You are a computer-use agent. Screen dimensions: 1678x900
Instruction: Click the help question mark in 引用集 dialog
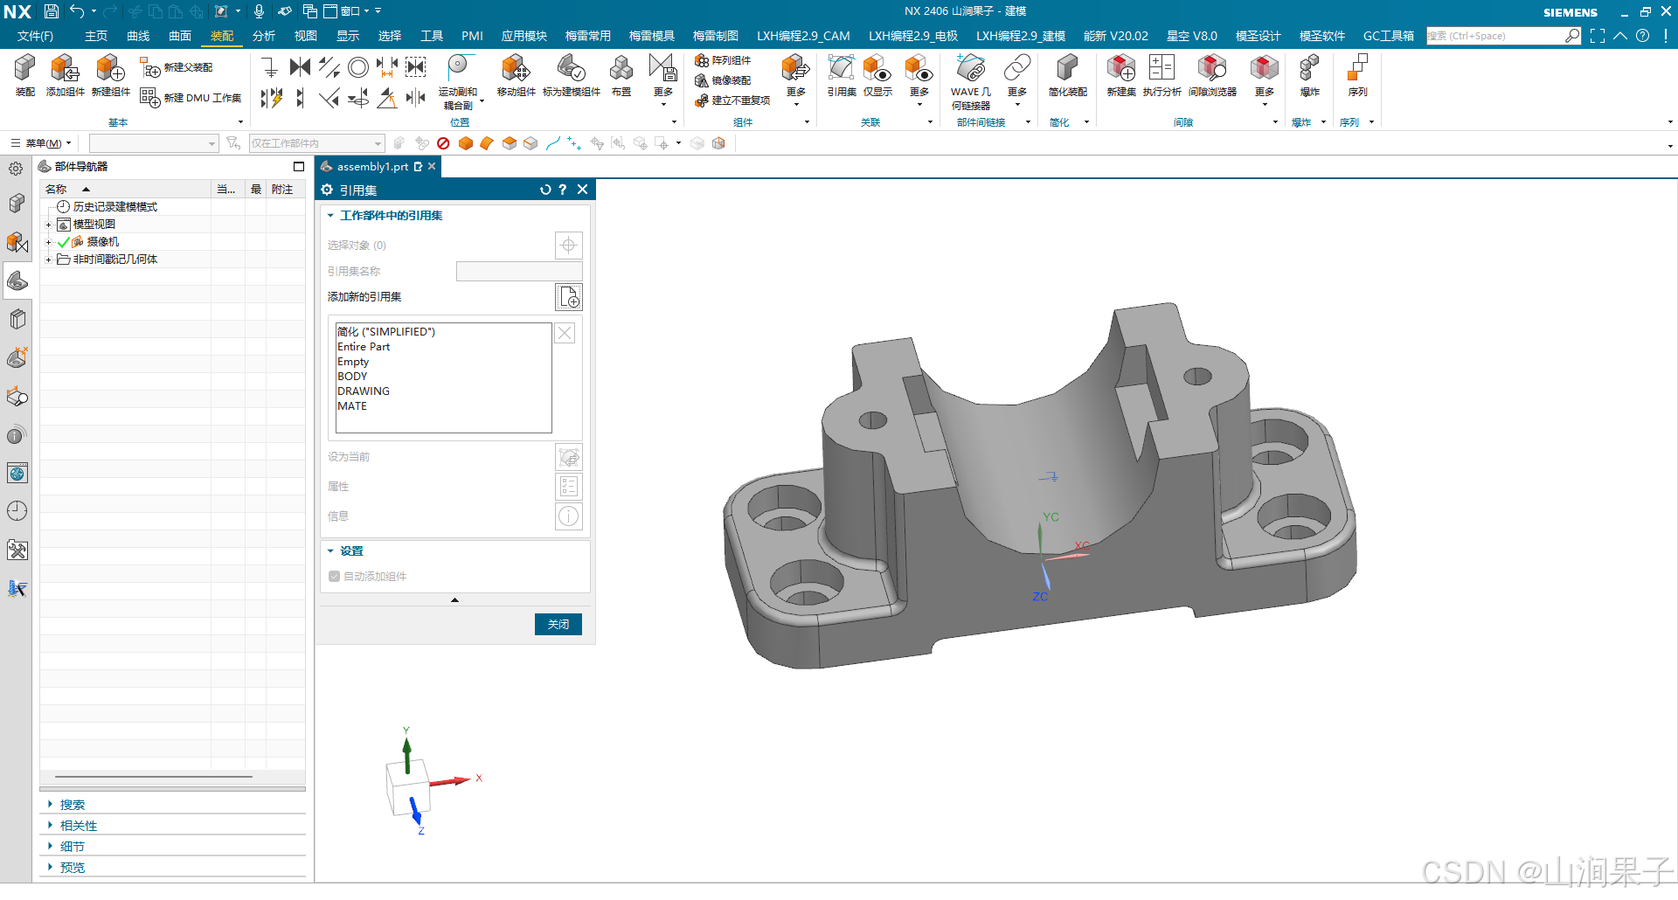click(x=563, y=190)
